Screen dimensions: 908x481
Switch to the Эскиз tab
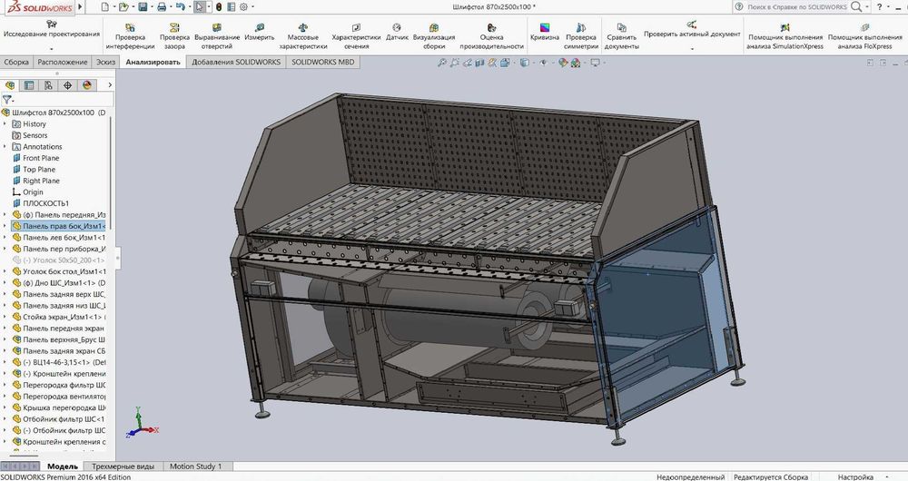coord(106,63)
